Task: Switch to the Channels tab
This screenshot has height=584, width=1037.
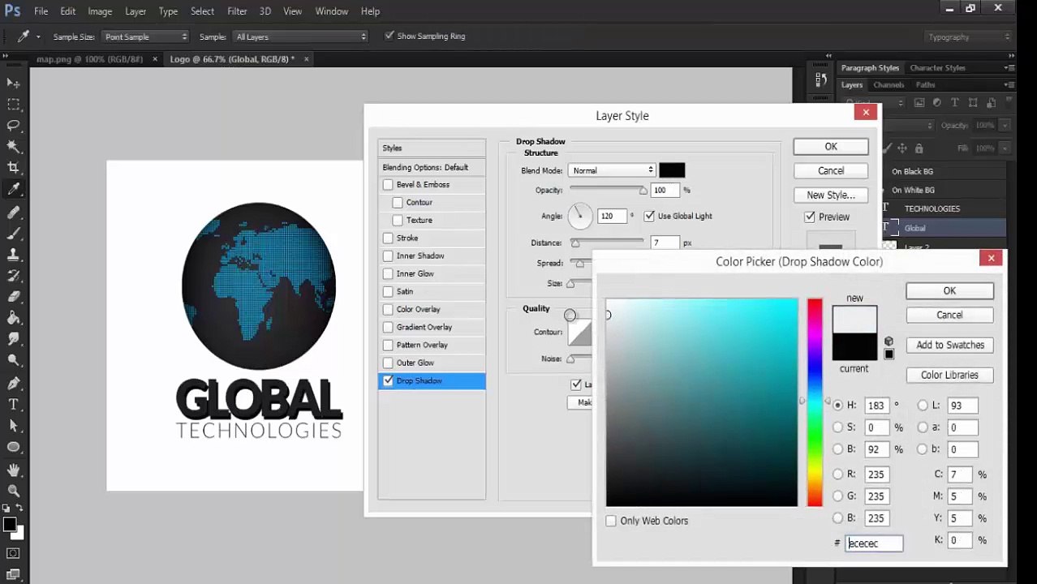Action: 889,84
